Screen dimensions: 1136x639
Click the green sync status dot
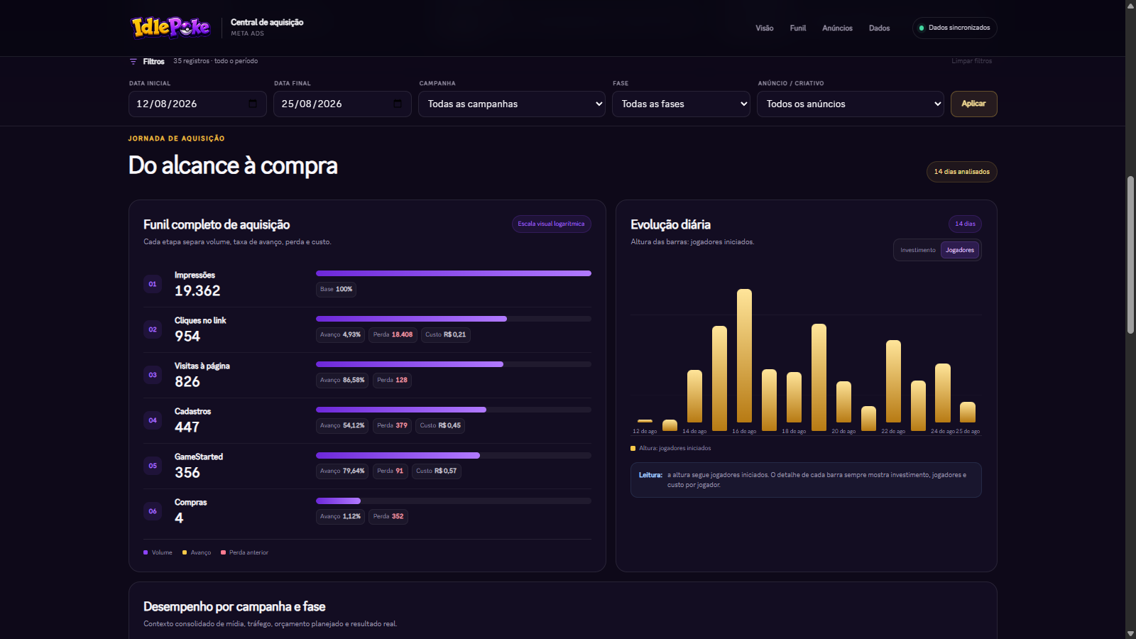(922, 28)
